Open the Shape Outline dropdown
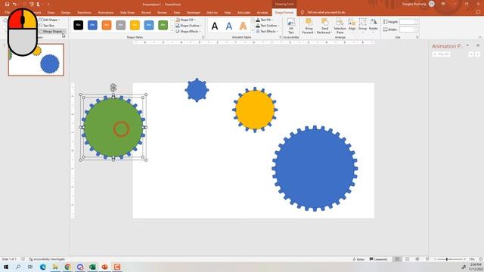This screenshot has height=272, width=484. (x=189, y=26)
